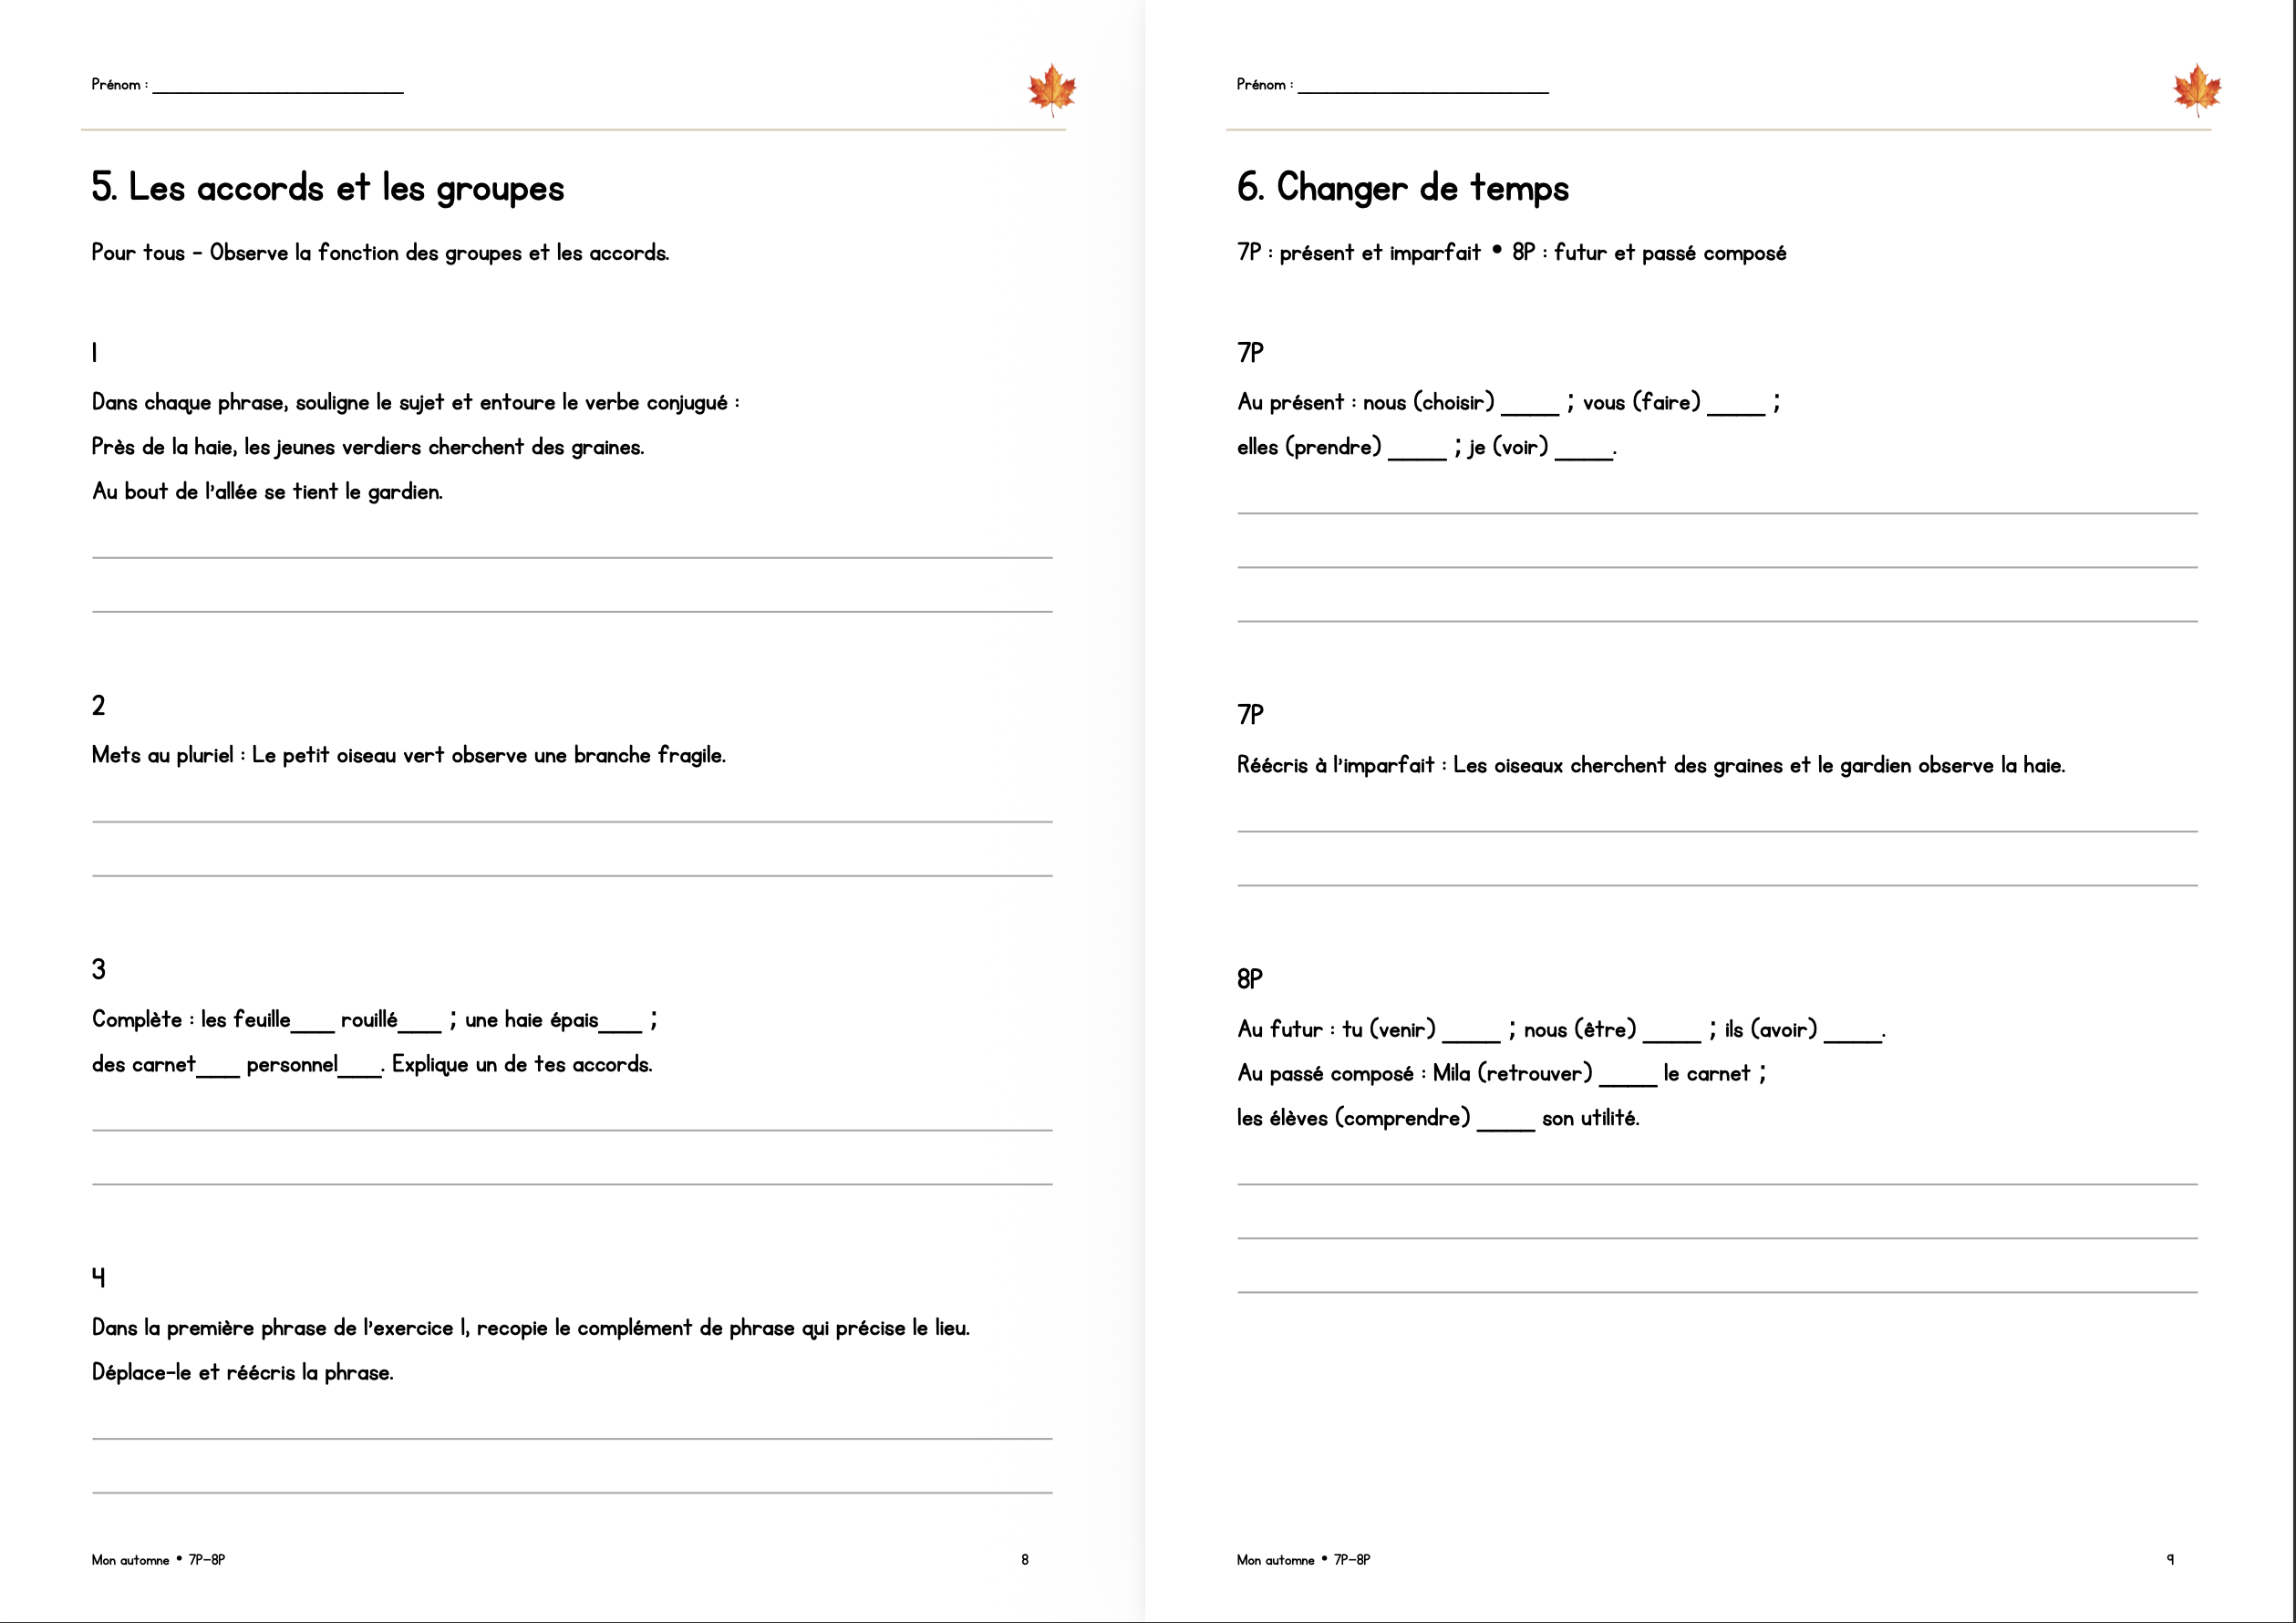Click the maple leaf icon on page 9
This screenshot has height=1623, width=2296.
(x=2197, y=90)
